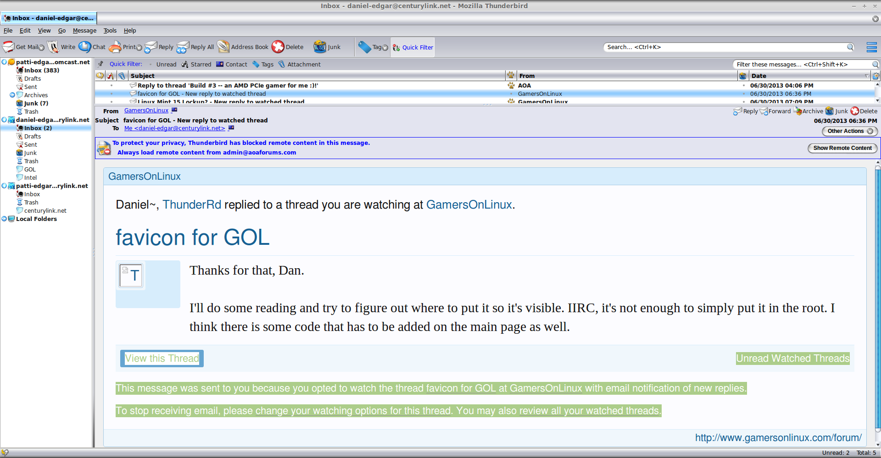Toggle the Attachment quick filter
881x458 pixels.
(299, 64)
